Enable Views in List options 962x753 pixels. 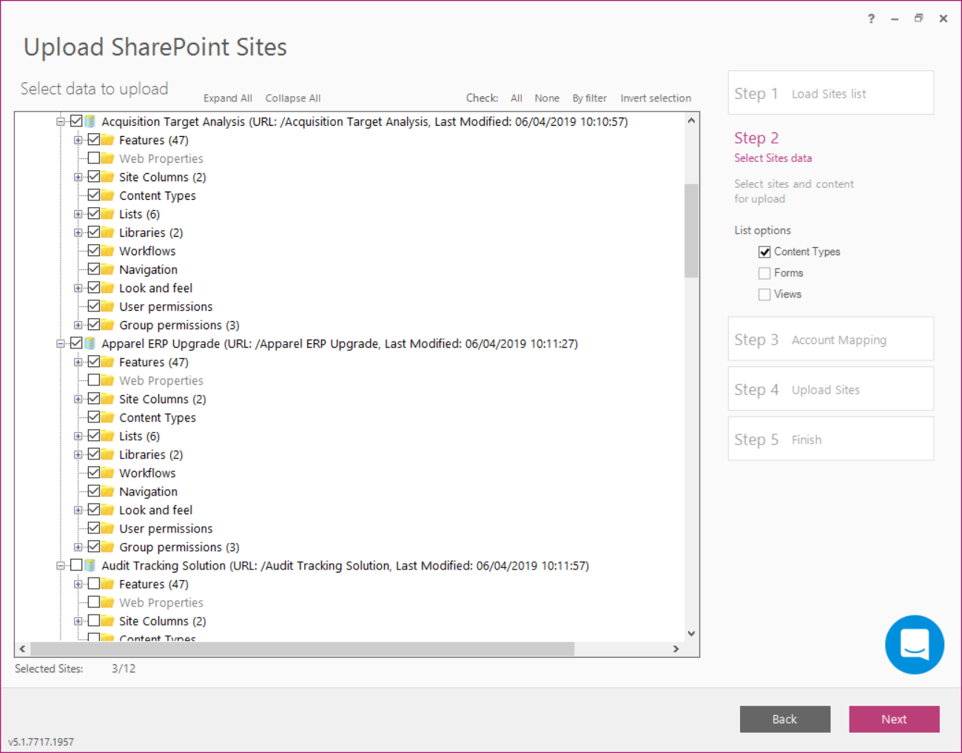[x=764, y=294]
